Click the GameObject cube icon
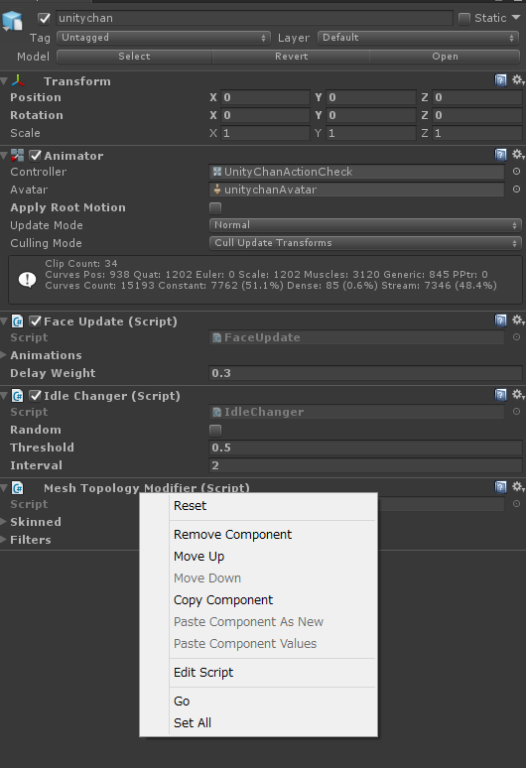Viewport: 526px width, 768px height. click(12, 21)
